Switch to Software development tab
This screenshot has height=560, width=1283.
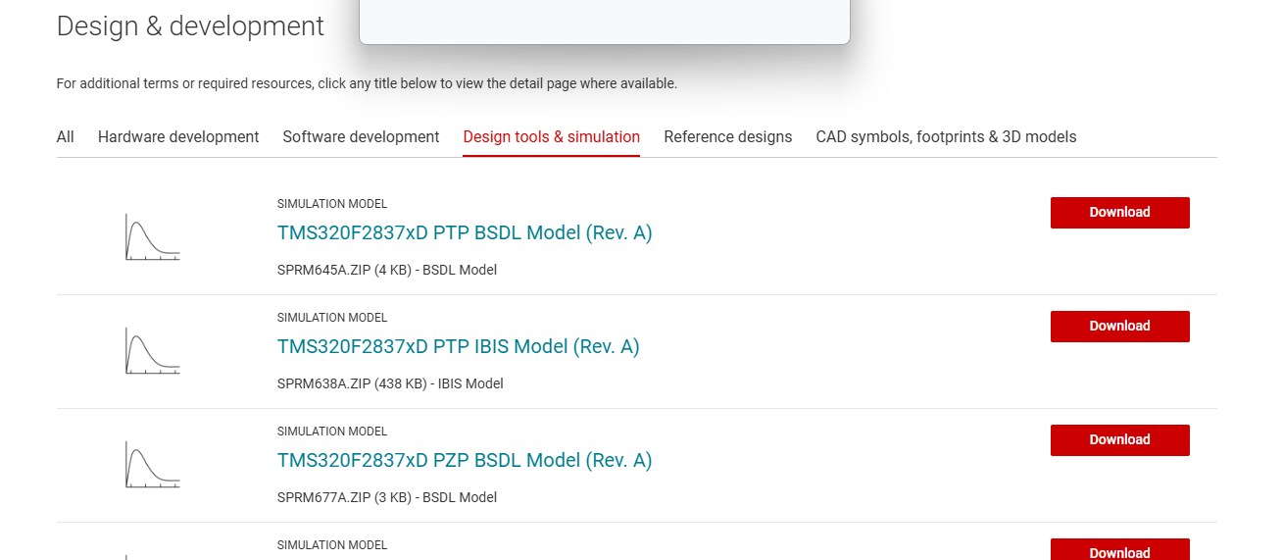(x=361, y=137)
